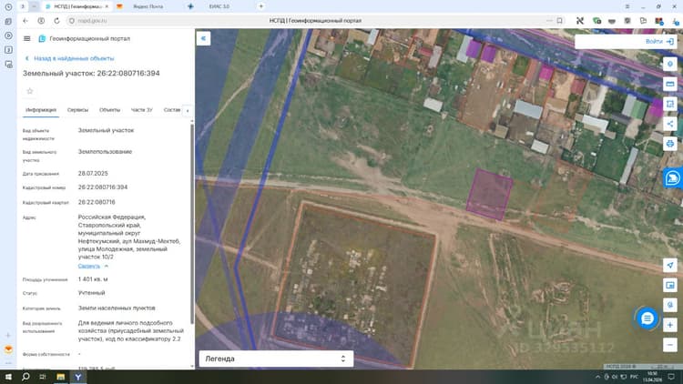Image resolution: width=683 pixels, height=384 pixels.
Task: Select the ruler measurement tool on map
Action: point(670,84)
